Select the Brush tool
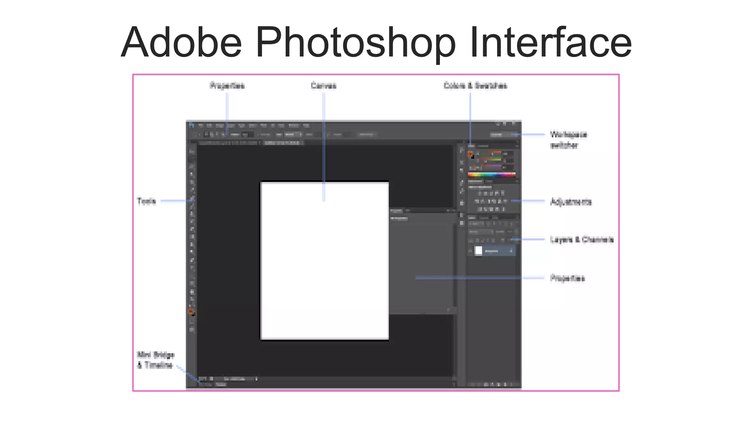Viewport: 752px width, 423px height. pos(192,206)
